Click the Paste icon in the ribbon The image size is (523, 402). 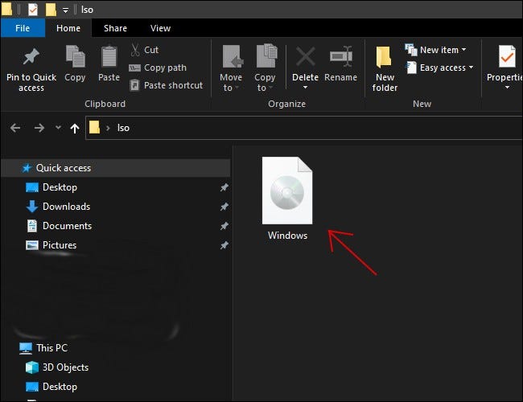click(109, 58)
